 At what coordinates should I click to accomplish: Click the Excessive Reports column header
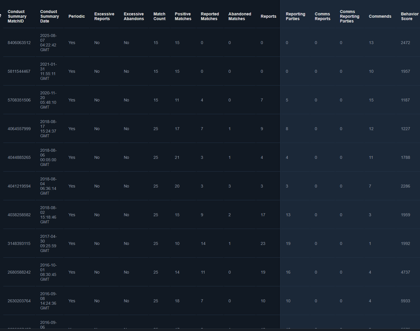(104, 16)
